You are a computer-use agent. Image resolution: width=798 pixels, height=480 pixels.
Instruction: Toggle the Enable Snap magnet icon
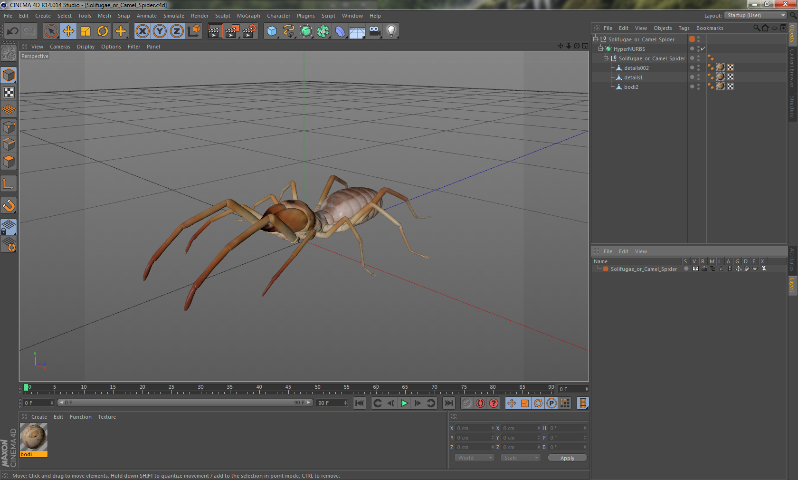pos(9,205)
